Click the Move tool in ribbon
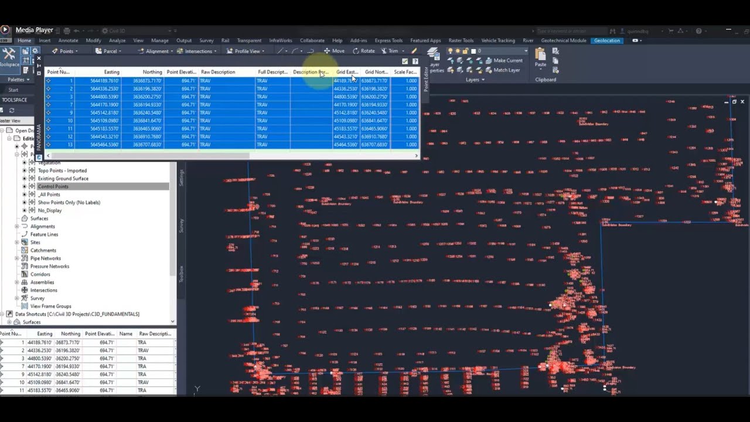Viewport: 750px width, 422px height. [x=335, y=51]
